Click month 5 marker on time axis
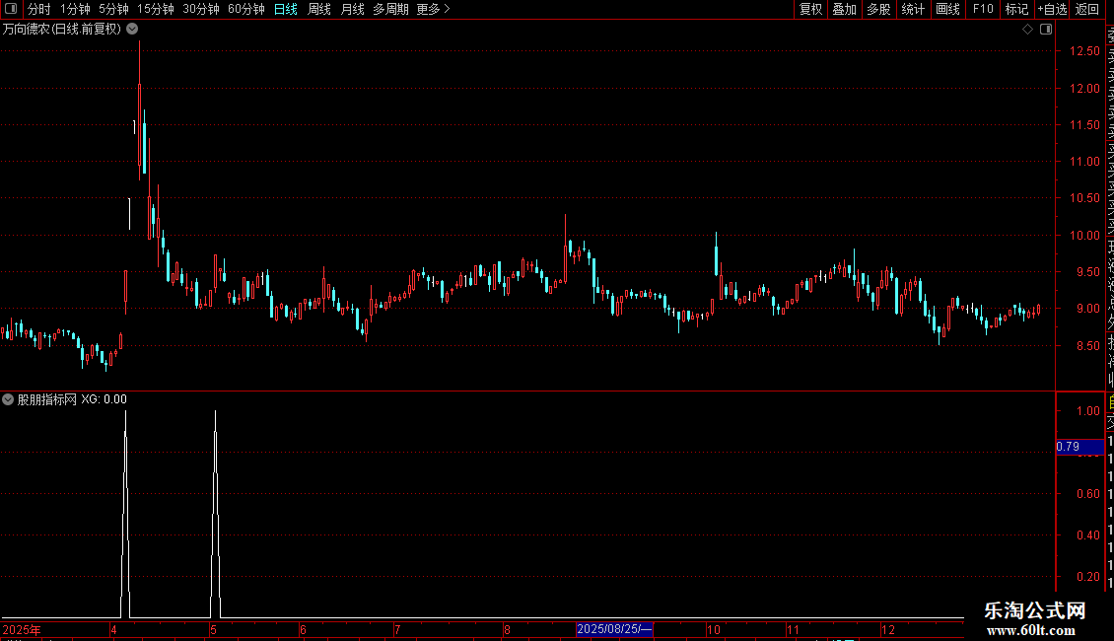Image resolution: width=1114 pixels, height=641 pixels. coord(213,629)
